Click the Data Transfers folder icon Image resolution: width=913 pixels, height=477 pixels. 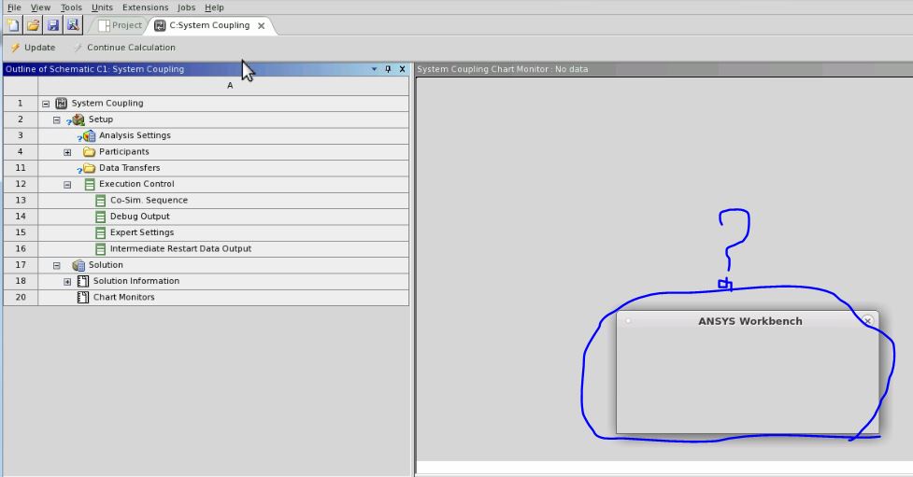pos(89,168)
